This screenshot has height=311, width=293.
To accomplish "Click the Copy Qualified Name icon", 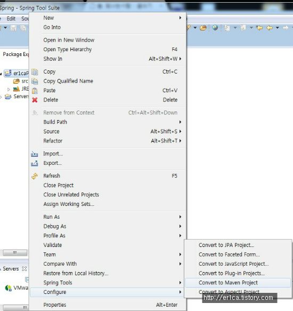I will tap(35, 81).
